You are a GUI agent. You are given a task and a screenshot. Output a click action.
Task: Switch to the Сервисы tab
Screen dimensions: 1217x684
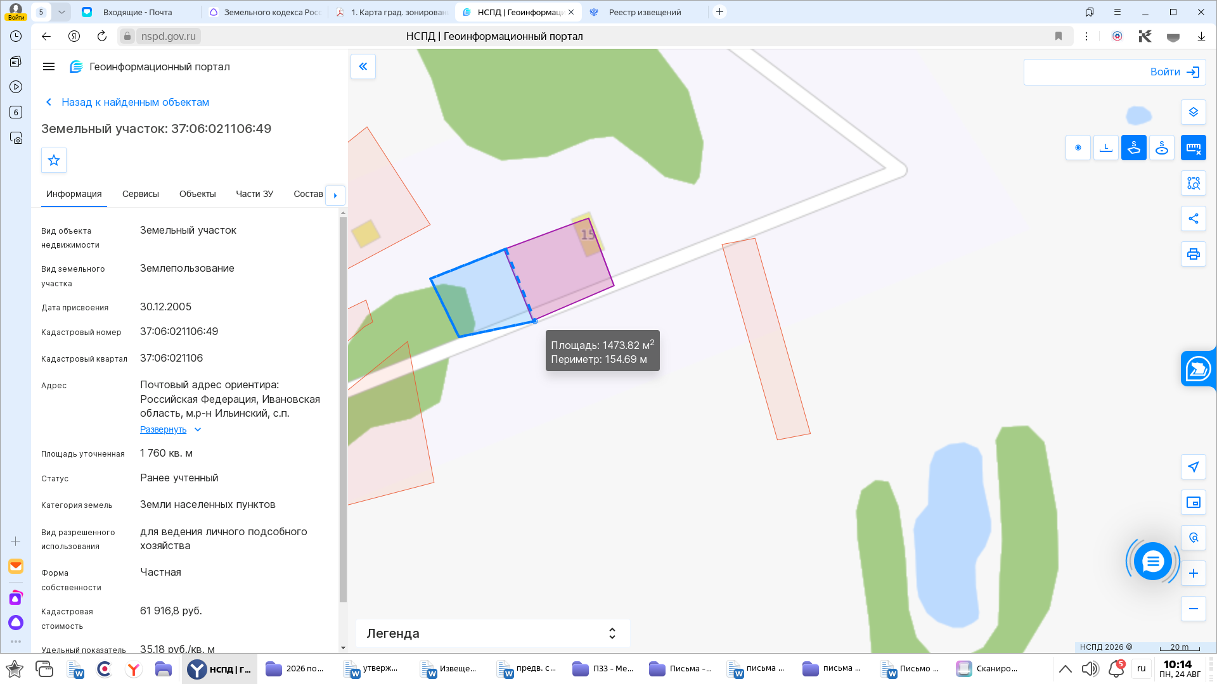coord(141,194)
